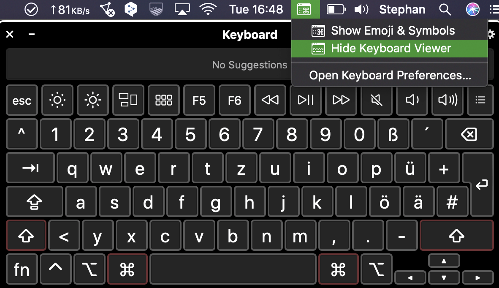Open Spotlight search in the menu bar
Viewport: 499px width, 288px height.
445,10
